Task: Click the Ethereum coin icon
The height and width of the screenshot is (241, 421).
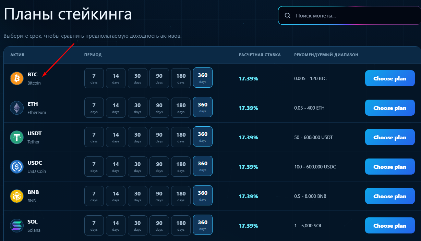Action: [17, 108]
